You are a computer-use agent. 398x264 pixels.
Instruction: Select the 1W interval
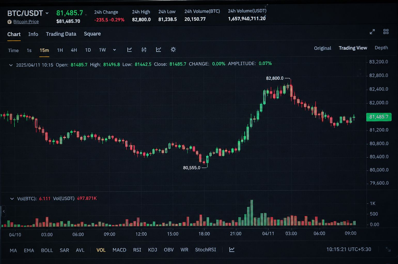(x=103, y=50)
